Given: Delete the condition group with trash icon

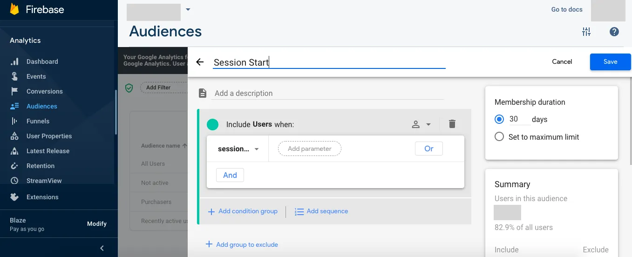Looking at the screenshot, I should tap(452, 124).
